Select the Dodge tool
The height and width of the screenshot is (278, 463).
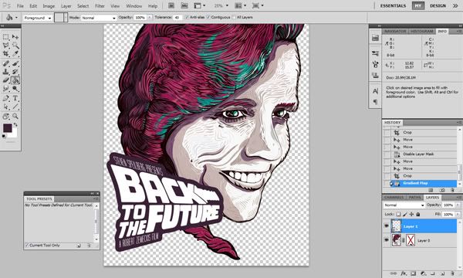(15, 89)
